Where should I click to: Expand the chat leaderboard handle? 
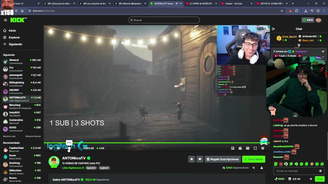point(299,45)
